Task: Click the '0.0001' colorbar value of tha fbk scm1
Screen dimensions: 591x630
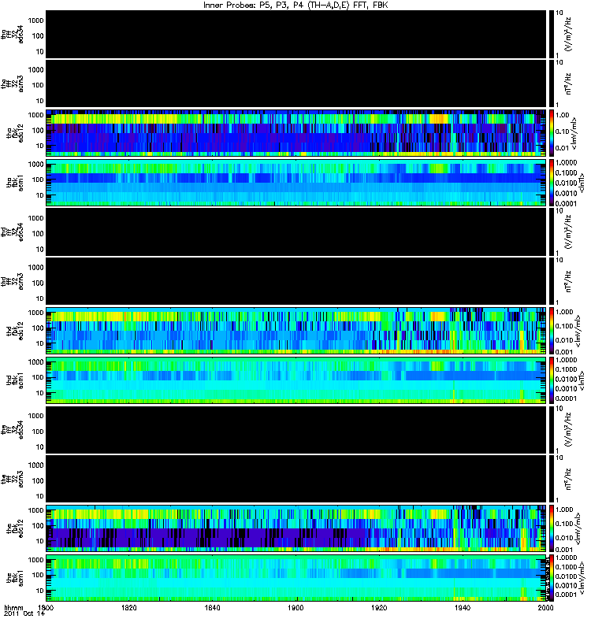Action: (566, 203)
